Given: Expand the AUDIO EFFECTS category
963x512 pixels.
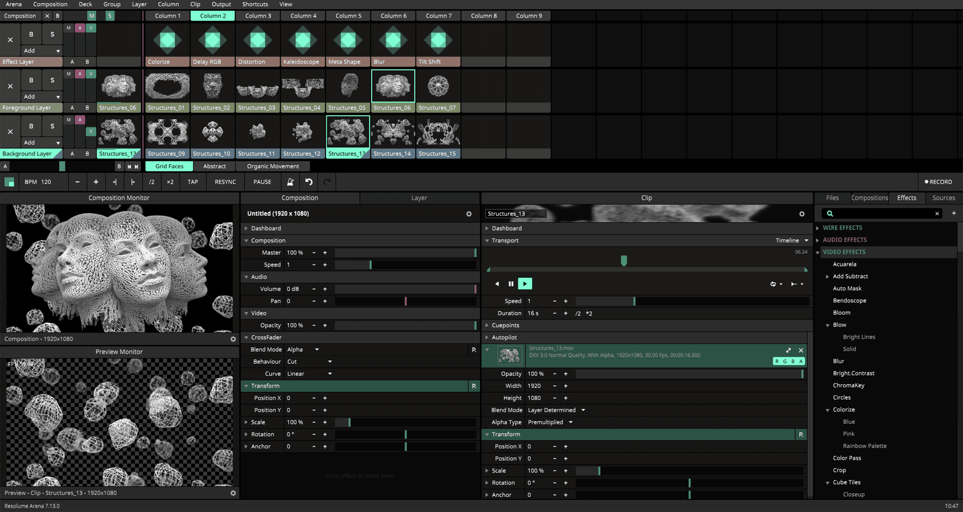Looking at the screenshot, I should (x=844, y=239).
